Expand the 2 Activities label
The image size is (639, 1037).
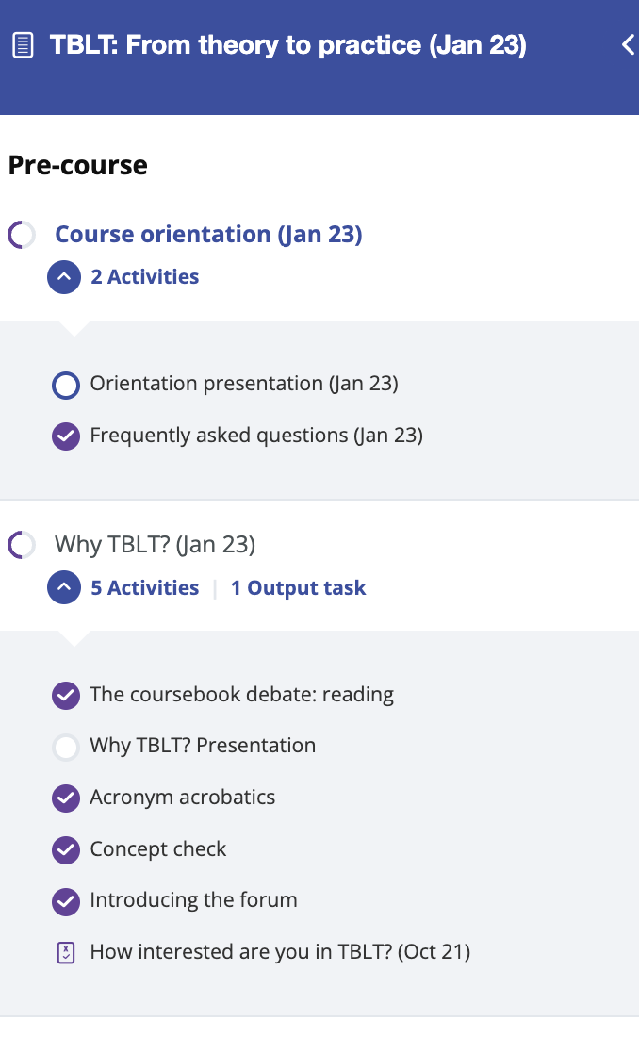click(145, 277)
